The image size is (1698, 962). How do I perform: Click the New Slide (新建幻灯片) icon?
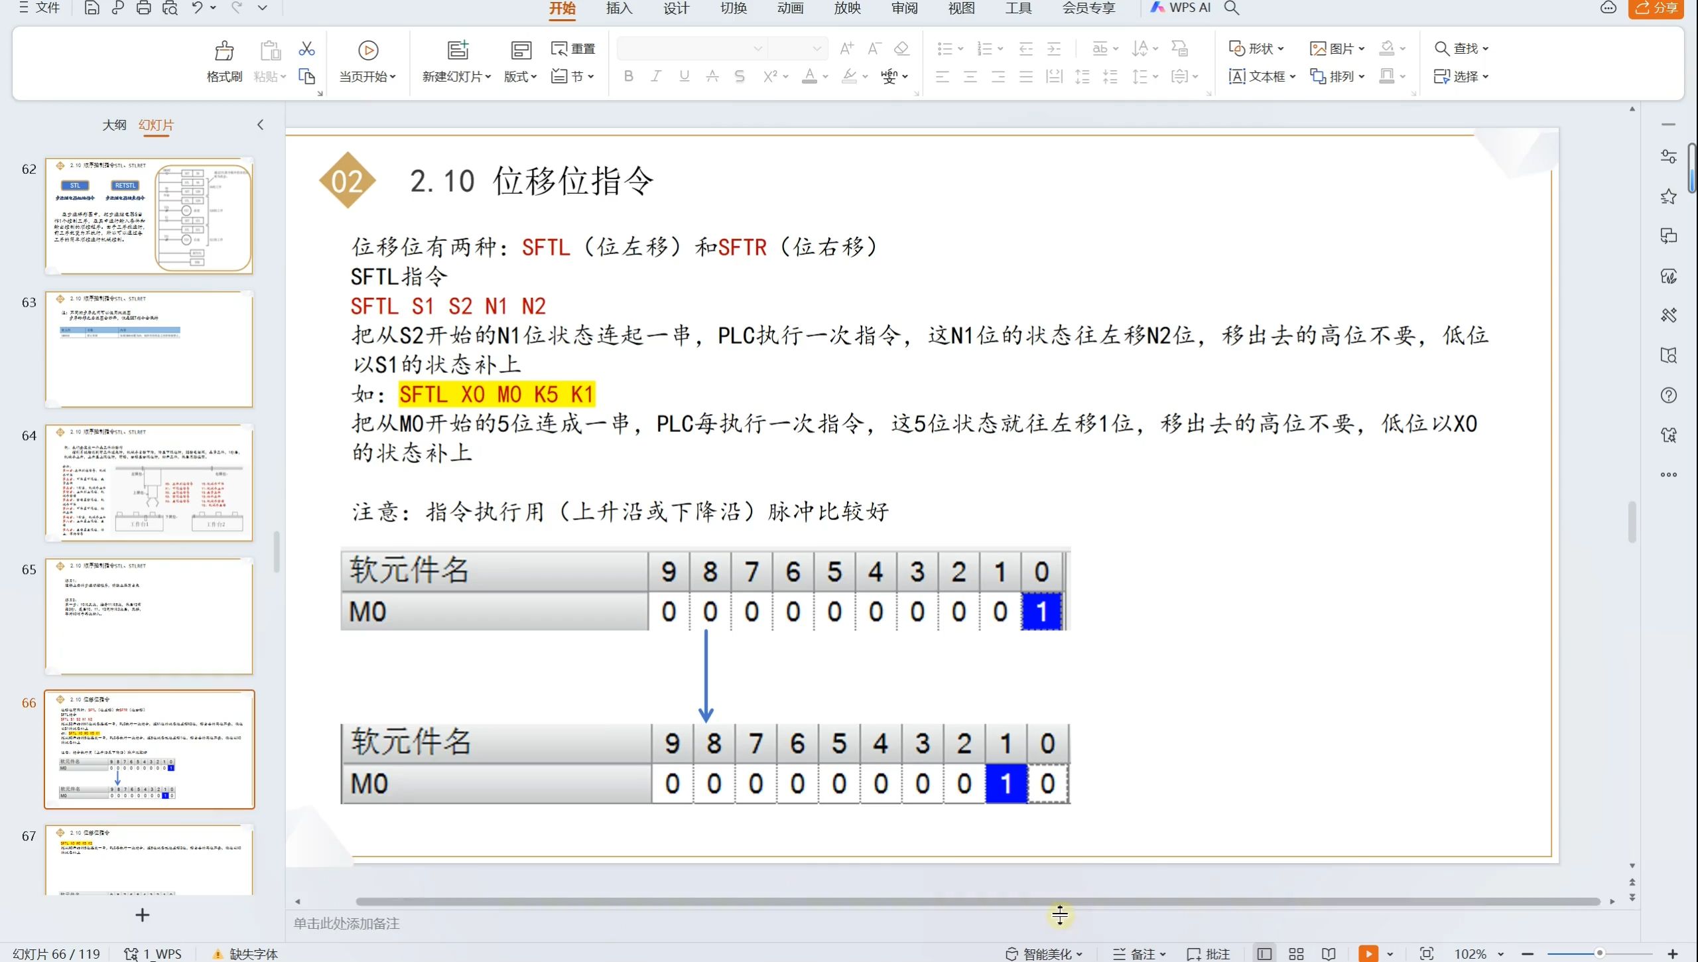click(457, 50)
